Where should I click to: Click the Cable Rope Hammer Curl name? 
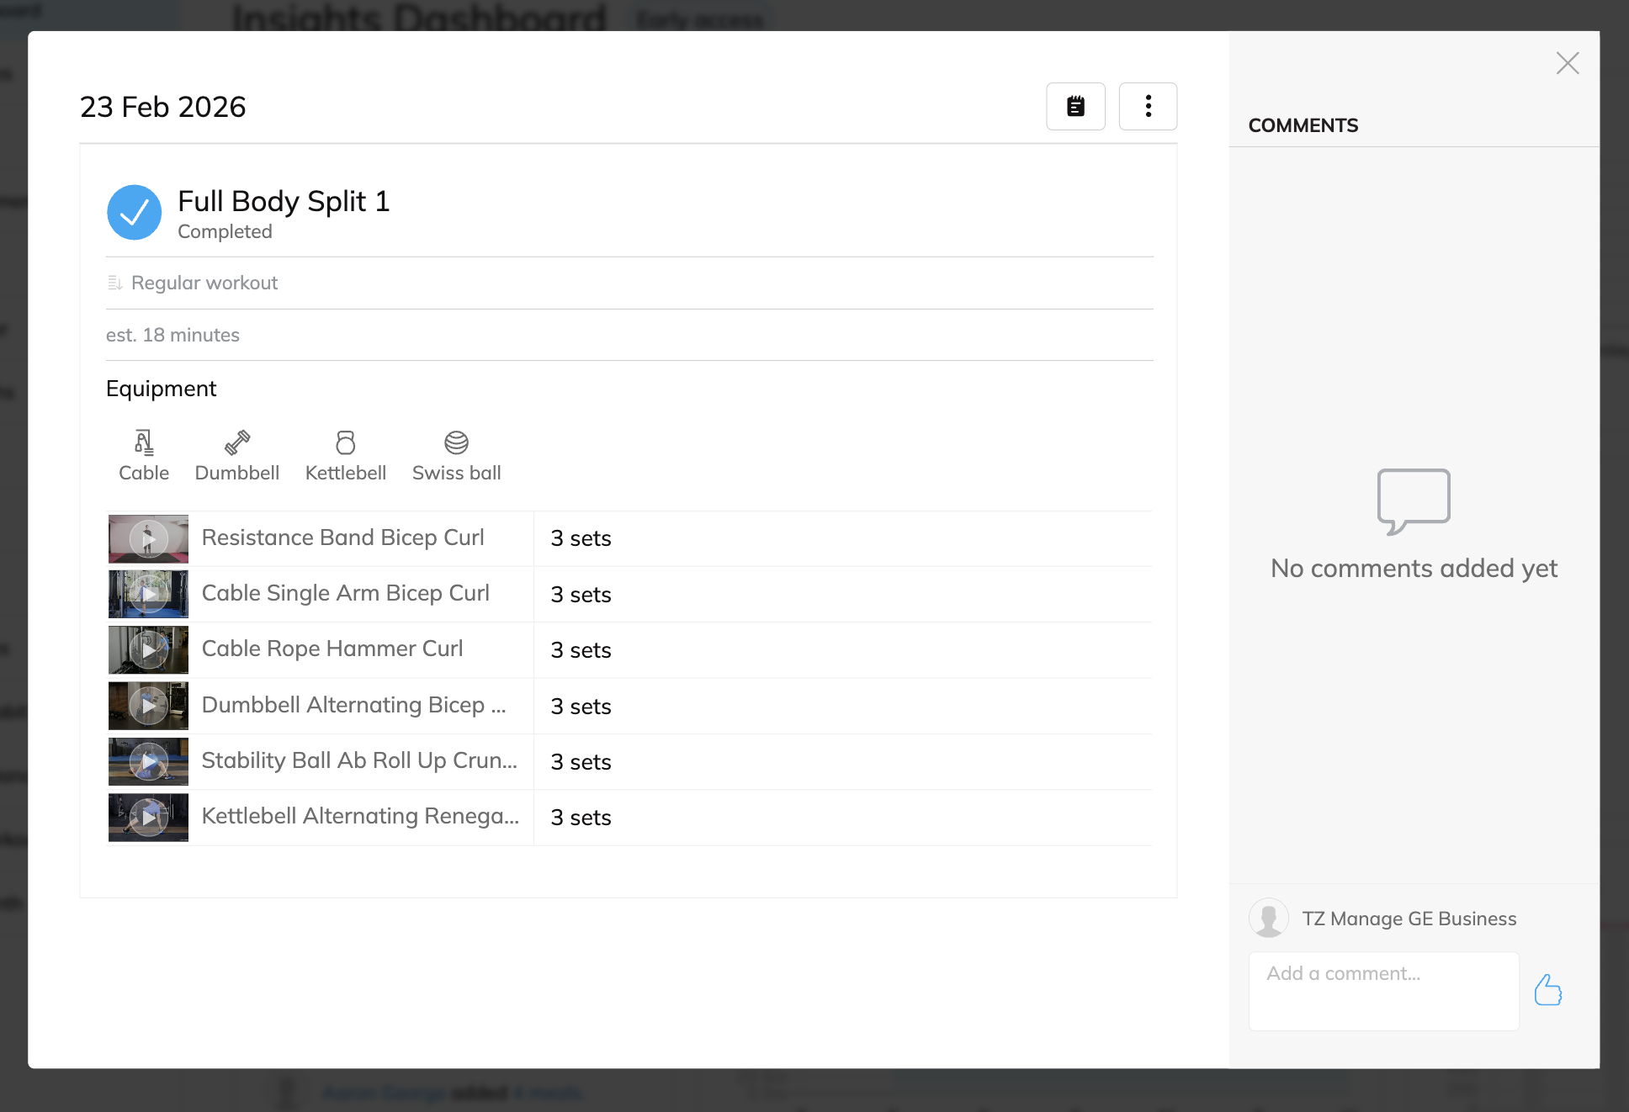(x=332, y=649)
